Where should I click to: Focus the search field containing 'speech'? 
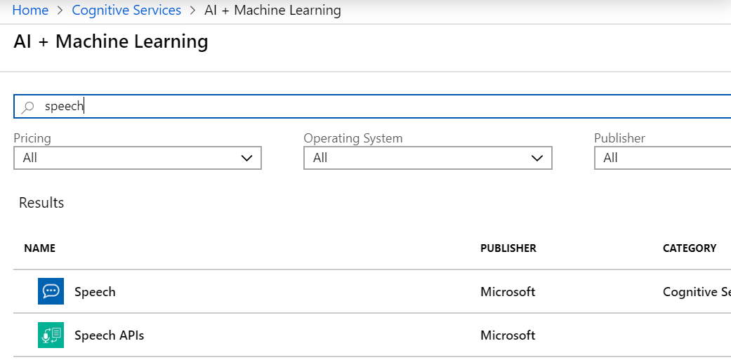(x=351, y=107)
